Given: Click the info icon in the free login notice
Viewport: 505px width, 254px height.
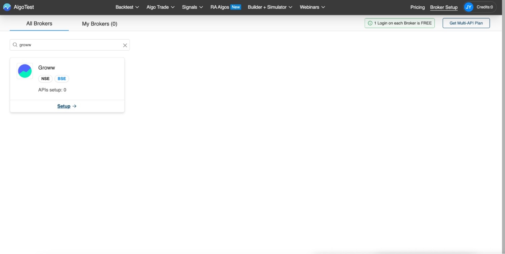Looking at the screenshot, I should (x=370, y=23).
